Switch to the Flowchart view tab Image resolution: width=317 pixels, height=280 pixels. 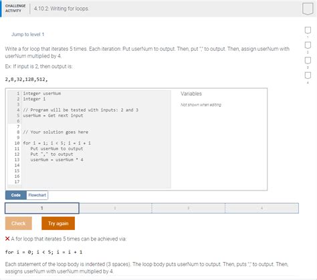pos(37,195)
